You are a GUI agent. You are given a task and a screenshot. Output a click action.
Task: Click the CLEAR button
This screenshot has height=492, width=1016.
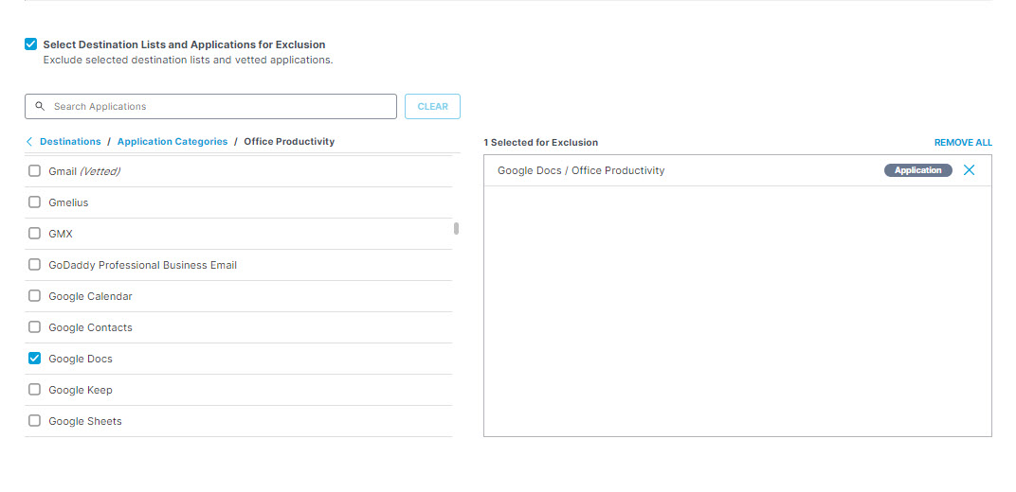pos(432,107)
